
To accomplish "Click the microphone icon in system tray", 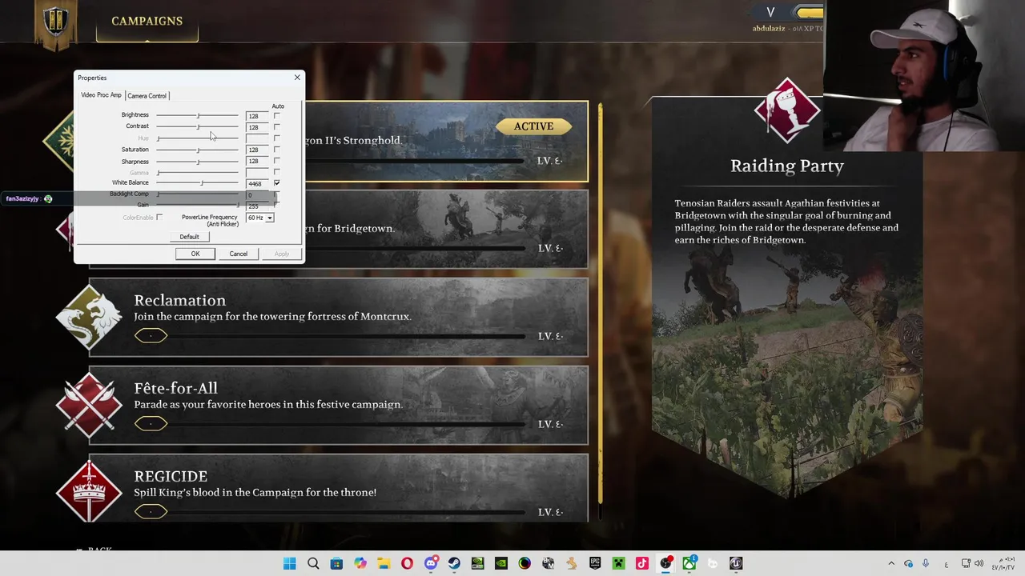I will [x=926, y=563].
